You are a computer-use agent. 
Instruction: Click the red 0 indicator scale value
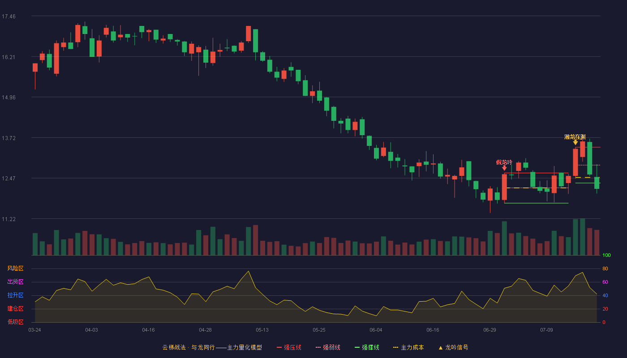(x=604, y=322)
